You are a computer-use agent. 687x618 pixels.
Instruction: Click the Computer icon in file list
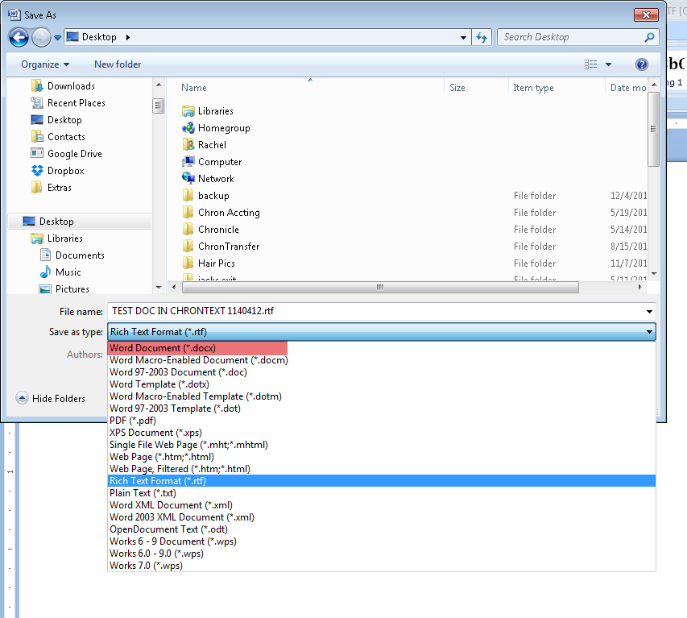tap(188, 162)
